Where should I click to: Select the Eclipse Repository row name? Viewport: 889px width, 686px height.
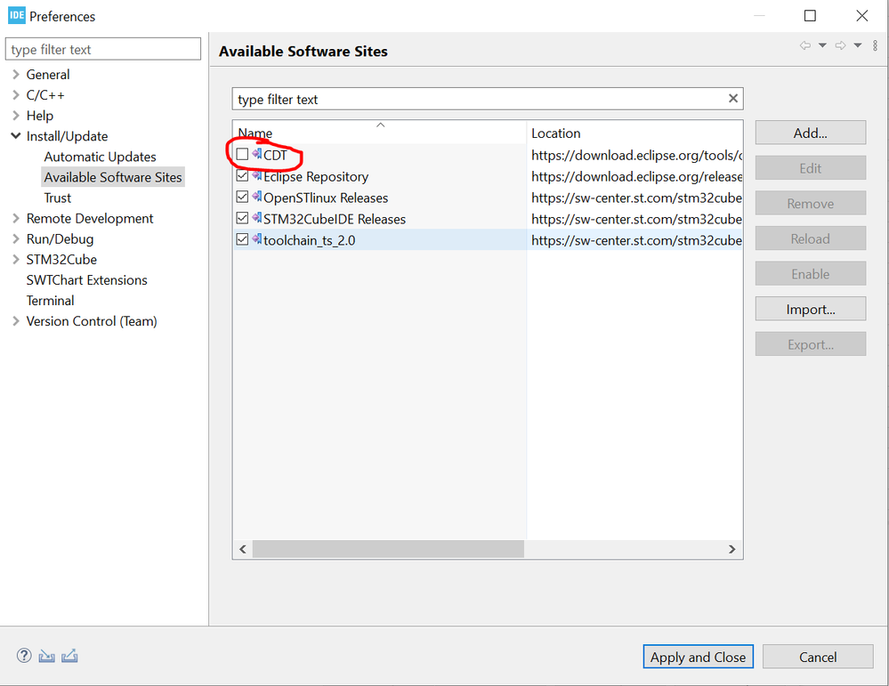[316, 177]
